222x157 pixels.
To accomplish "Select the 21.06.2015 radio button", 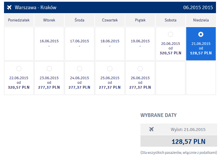I will [x=201, y=34].
